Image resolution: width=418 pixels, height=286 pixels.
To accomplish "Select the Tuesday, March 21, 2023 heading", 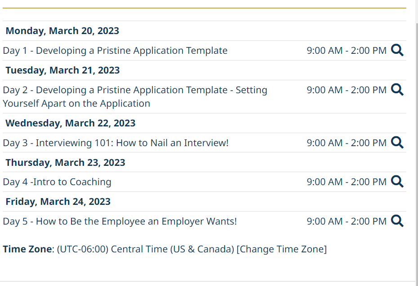I will (x=62, y=70).
